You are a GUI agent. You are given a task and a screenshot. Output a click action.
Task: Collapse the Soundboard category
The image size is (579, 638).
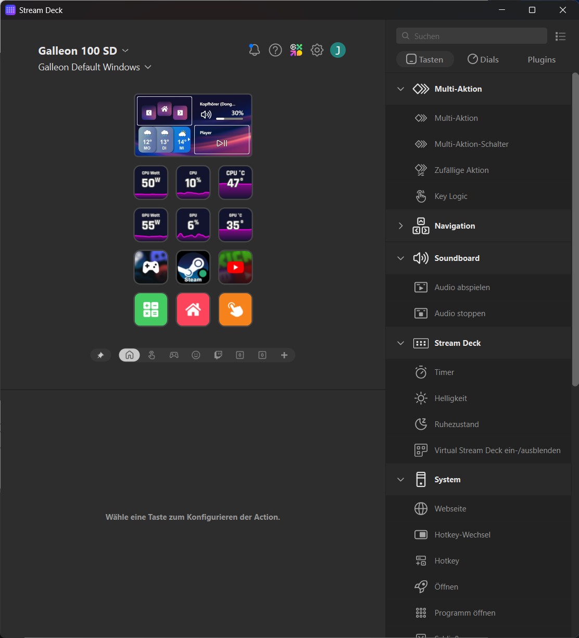pyautogui.click(x=400, y=258)
